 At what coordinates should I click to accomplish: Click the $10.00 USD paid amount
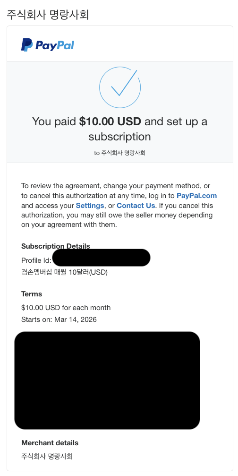coord(110,121)
